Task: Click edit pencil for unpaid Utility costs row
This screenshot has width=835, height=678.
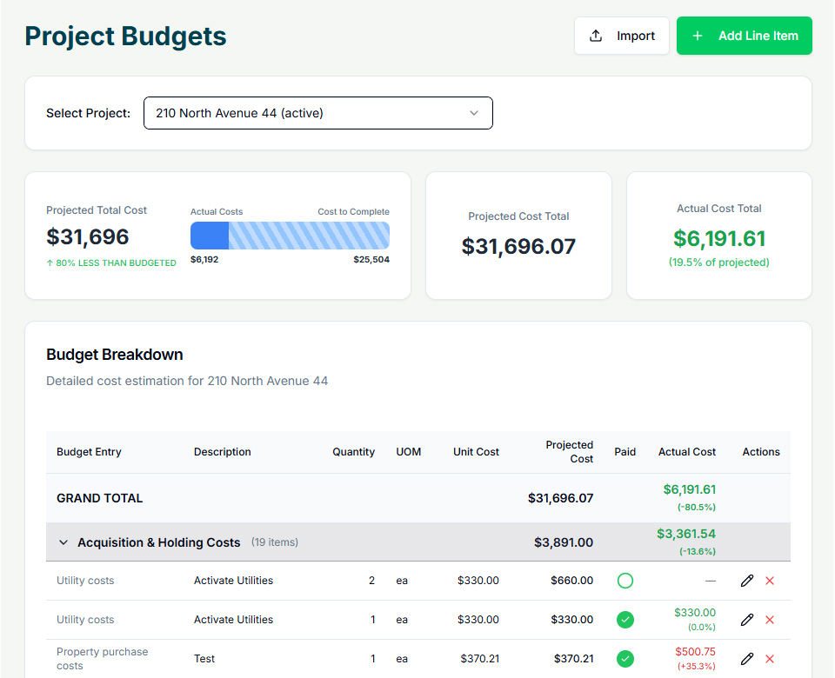Action: coord(746,581)
